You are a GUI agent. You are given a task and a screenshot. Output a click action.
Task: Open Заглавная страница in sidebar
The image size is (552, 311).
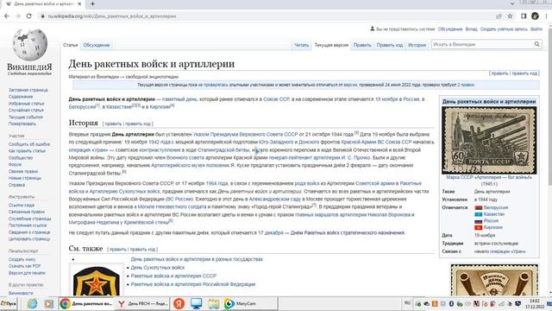28,90
